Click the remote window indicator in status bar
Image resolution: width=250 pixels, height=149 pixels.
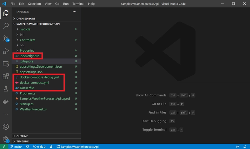tap(4, 146)
